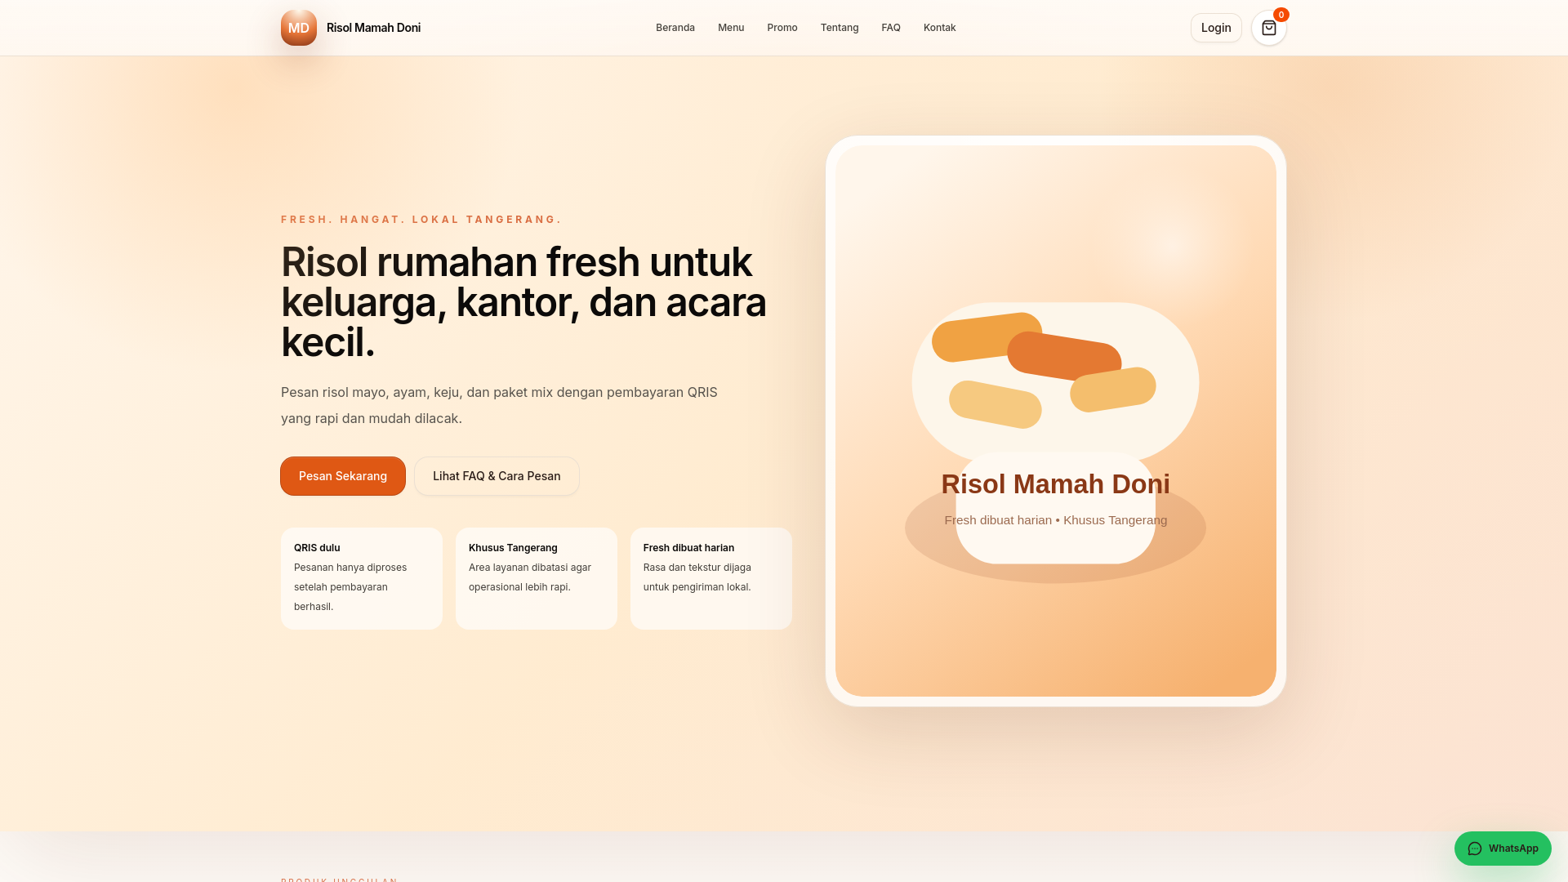
Task: Click the Khusus Tangerang info card
Action: click(x=537, y=578)
